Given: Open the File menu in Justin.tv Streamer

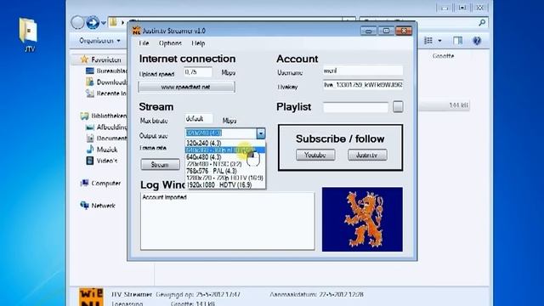Looking at the screenshot, I should [144, 43].
